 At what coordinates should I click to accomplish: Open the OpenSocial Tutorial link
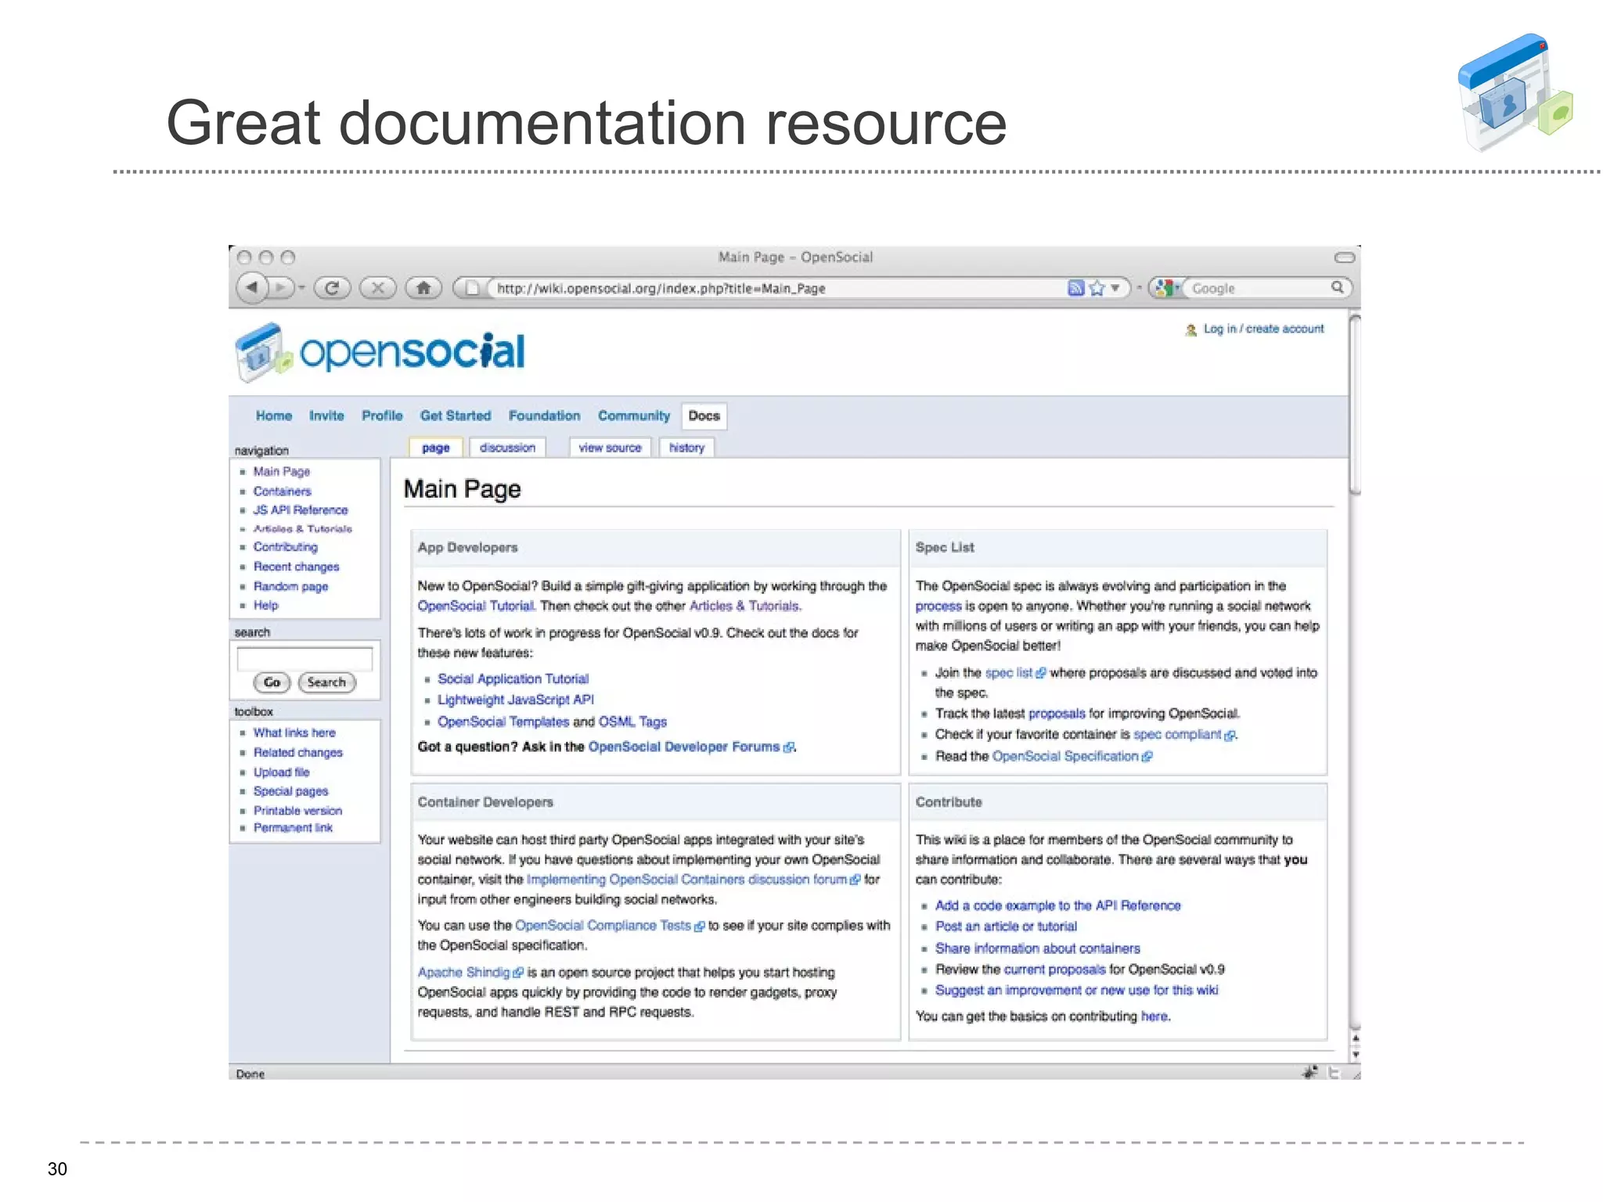(475, 606)
